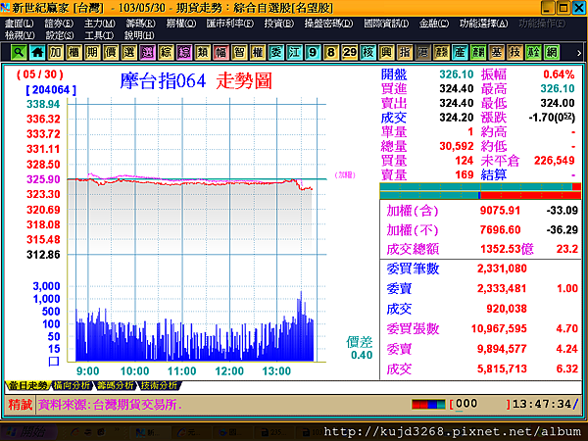The image size is (588, 441).
Task: Select the yellow 綜 toolbar icon
Action: coord(166,52)
